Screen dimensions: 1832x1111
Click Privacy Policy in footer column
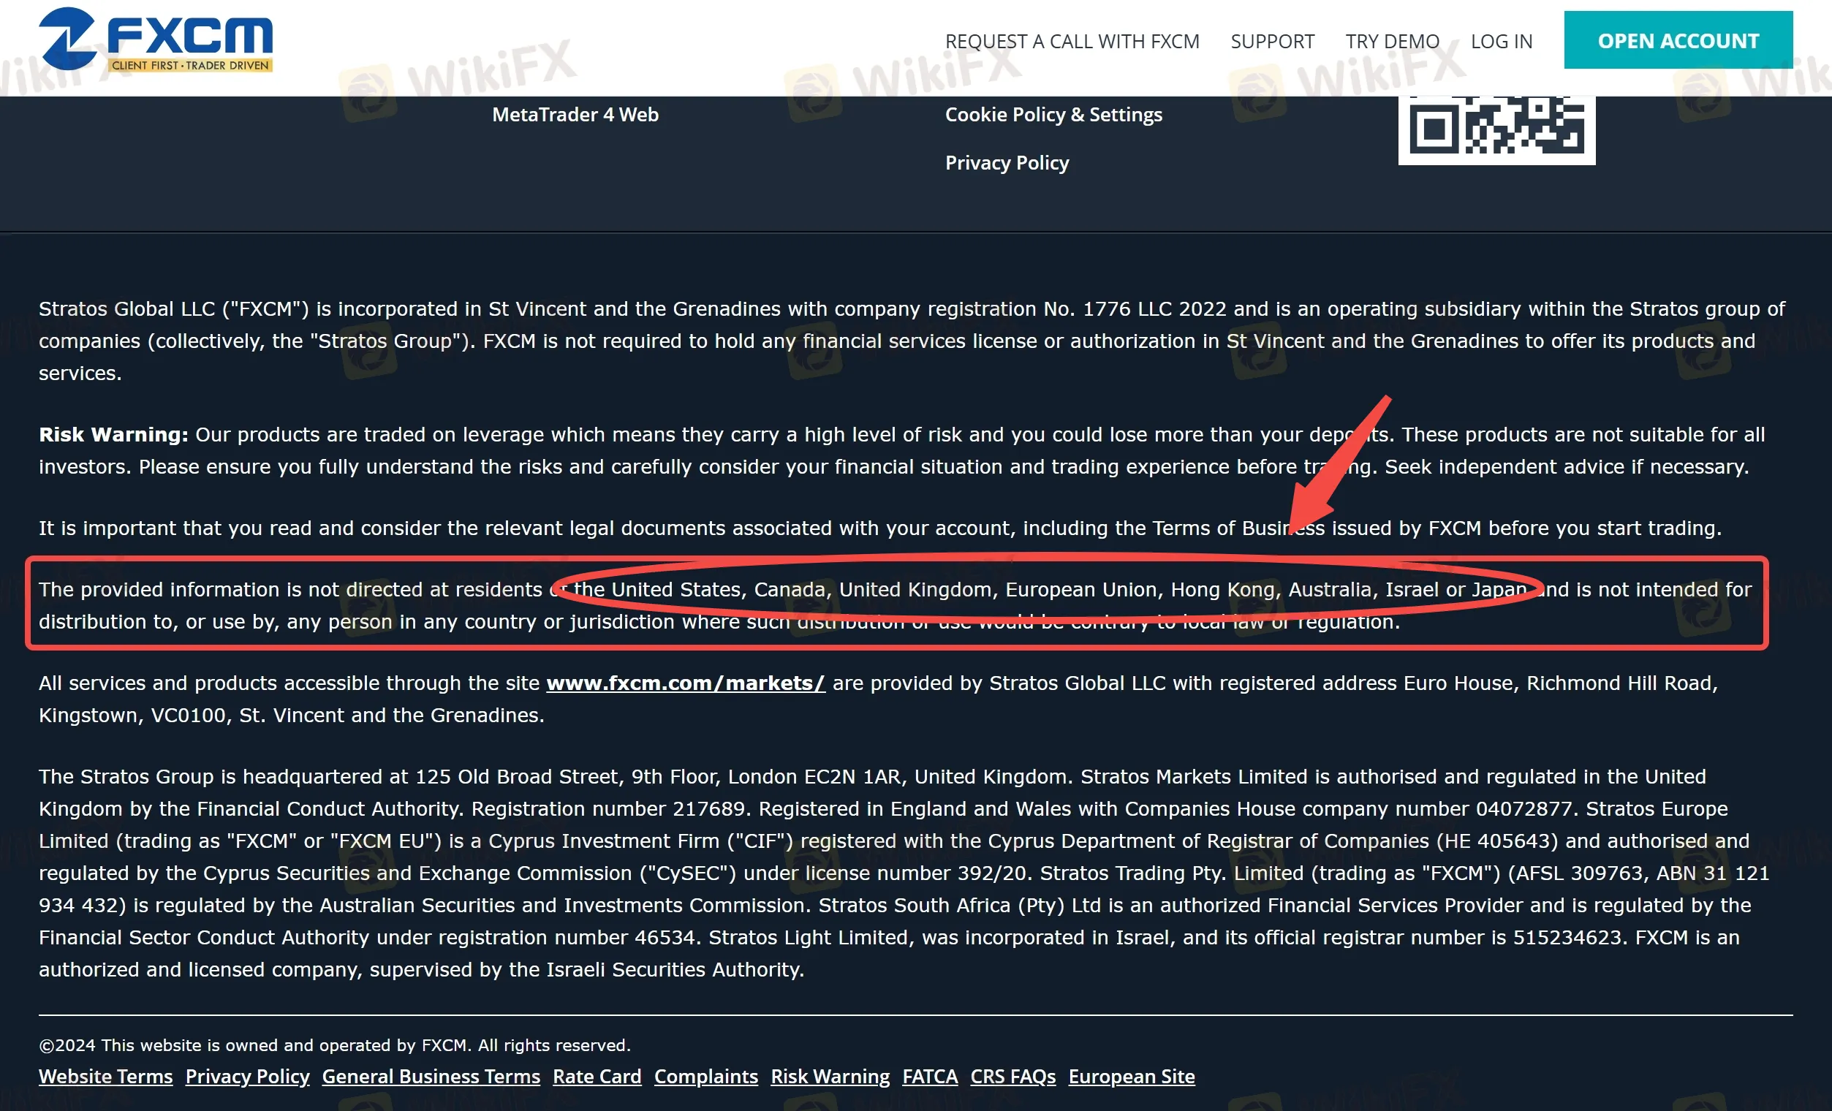[x=1006, y=163]
